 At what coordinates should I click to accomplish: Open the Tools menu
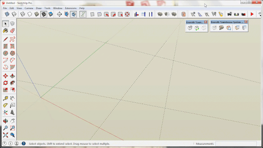click(x=47, y=8)
